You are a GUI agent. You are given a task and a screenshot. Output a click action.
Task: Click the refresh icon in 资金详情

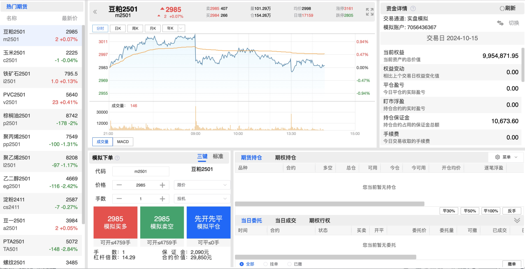pyautogui.click(x=502, y=8)
